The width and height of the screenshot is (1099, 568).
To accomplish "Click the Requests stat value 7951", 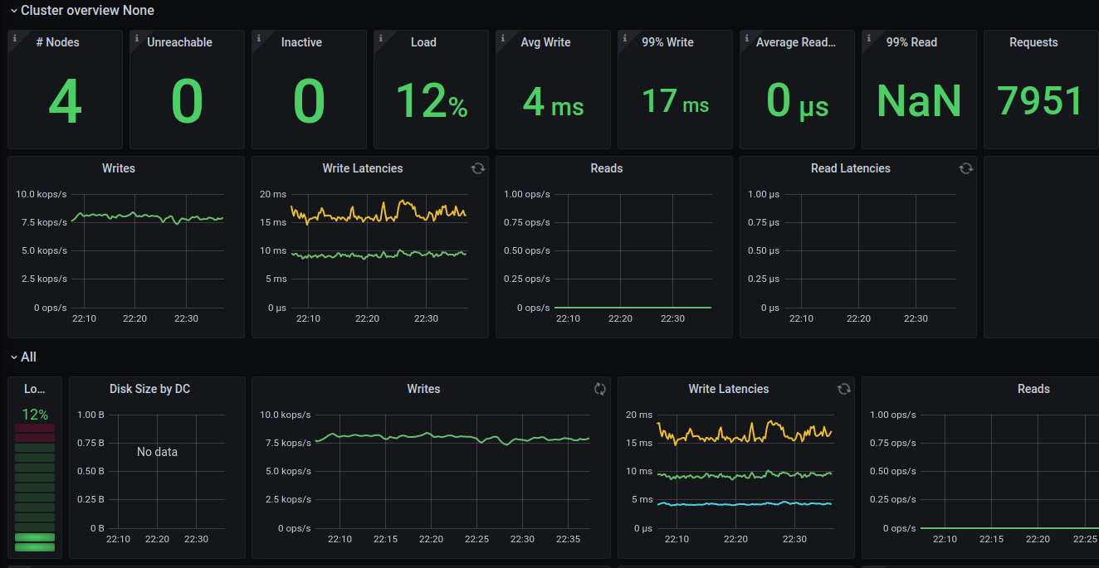I will pos(1040,100).
